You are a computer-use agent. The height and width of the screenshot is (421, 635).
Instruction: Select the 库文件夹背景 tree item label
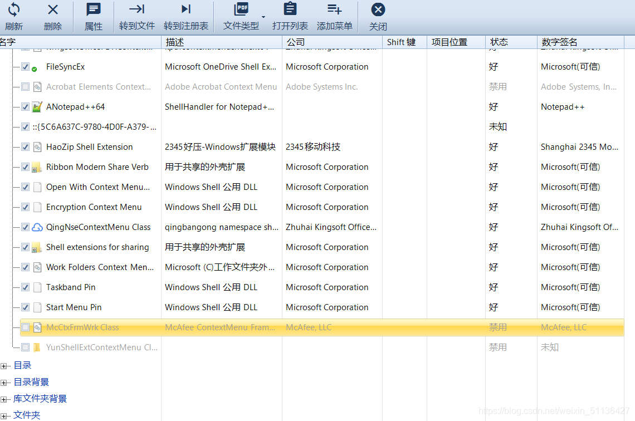click(40, 399)
